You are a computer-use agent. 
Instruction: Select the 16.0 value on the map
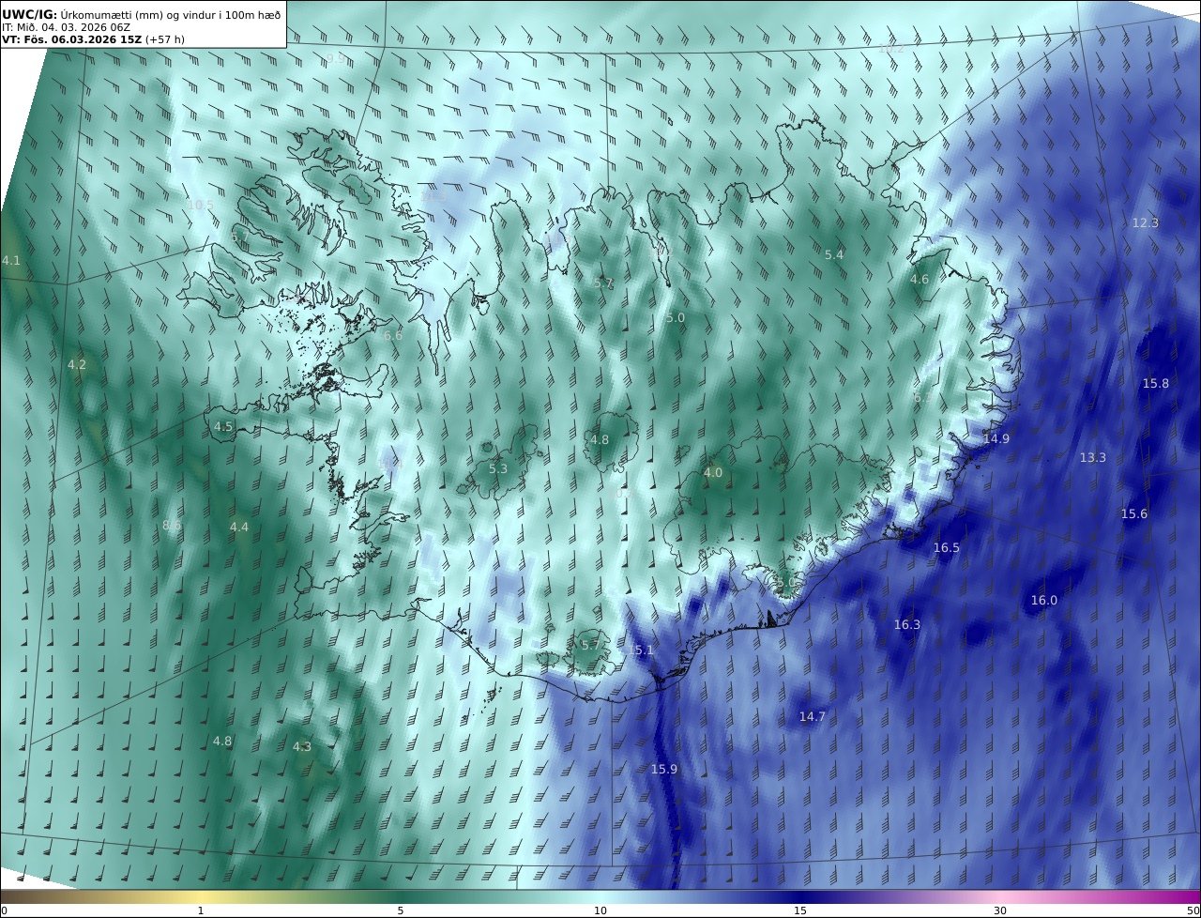(x=1043, y=601)
